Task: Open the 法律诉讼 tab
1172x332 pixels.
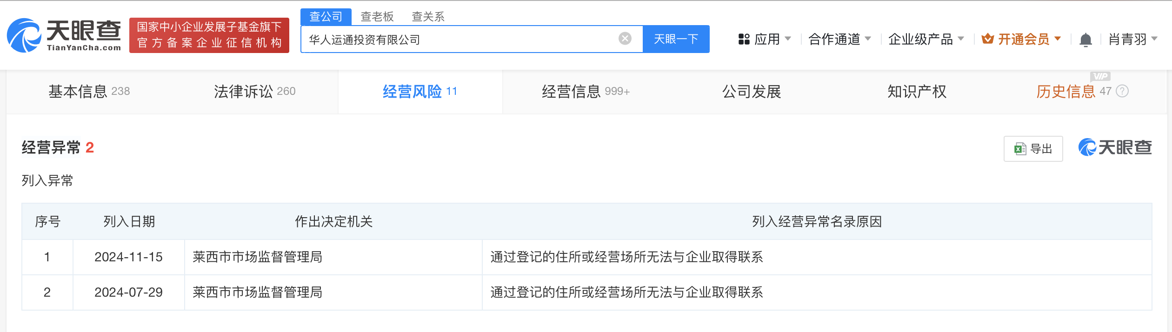Action: pos(254,91)
